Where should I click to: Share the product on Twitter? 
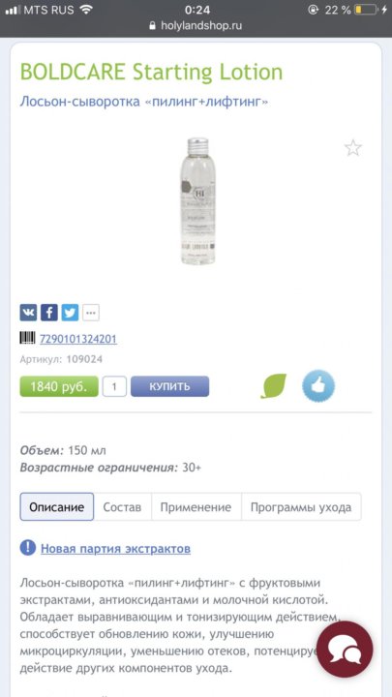(70, 313)
